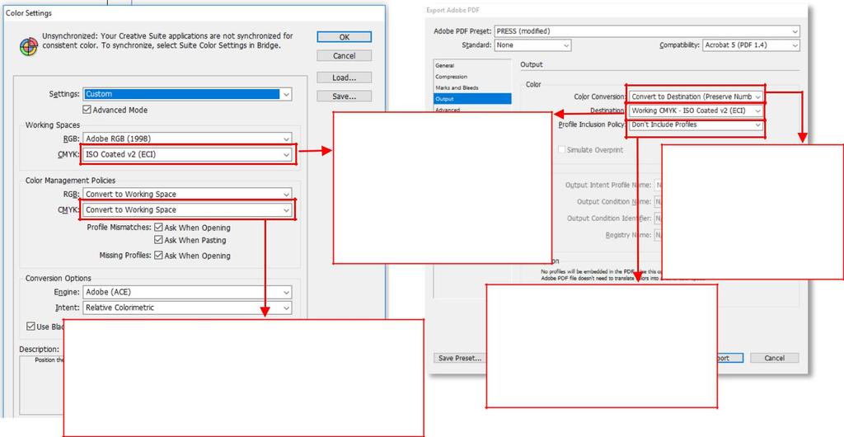
Task: Click OK in Color Settings
Action: click(x=344, y=36)
